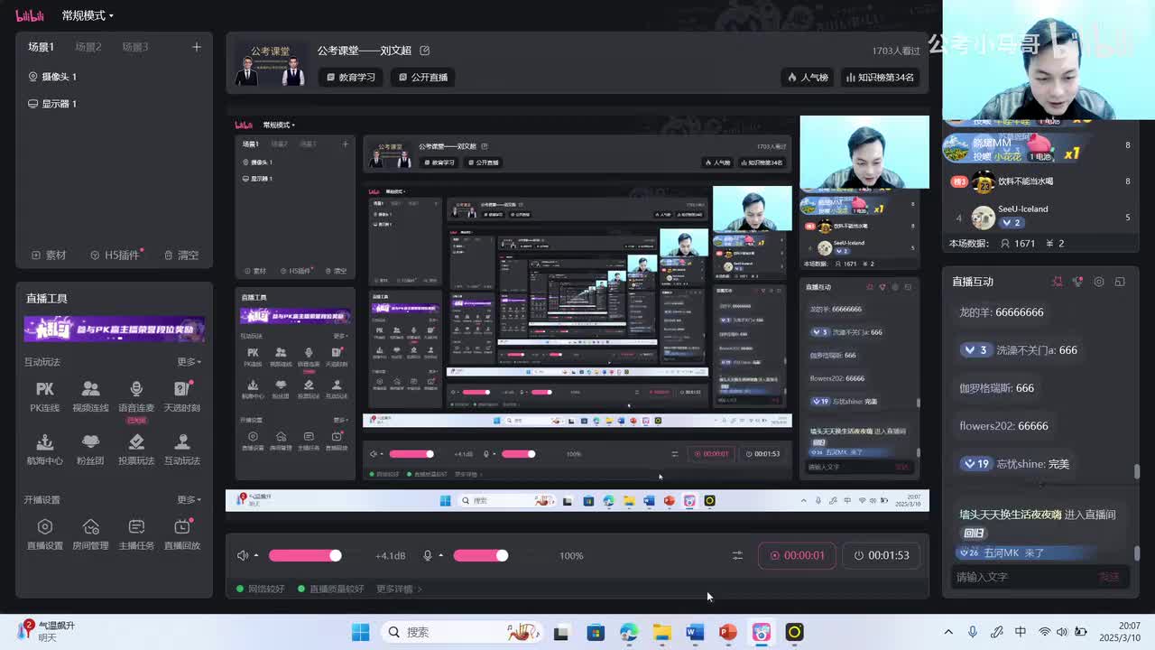Switch to 场景3 tab
This screenshot has width=1155, height=650.
click(x=135, y=47)
